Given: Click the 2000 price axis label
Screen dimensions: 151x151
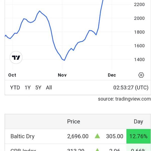Looking at the screenshot, I should tap(139, 18).
